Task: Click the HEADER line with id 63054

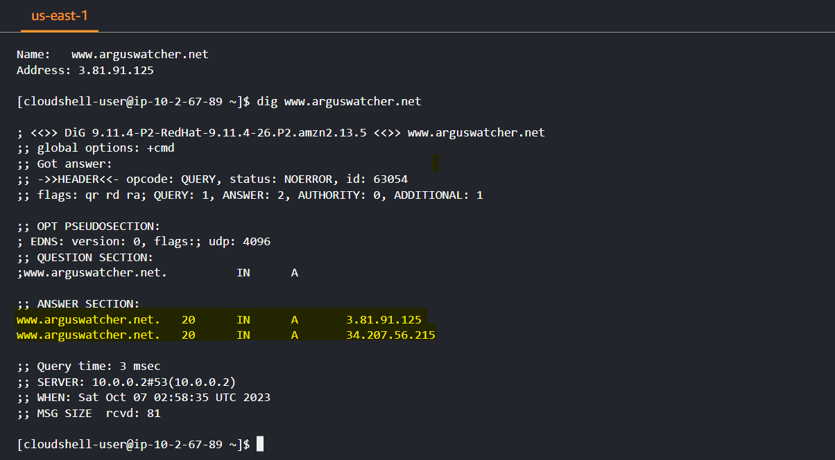Action: (212, 179)
